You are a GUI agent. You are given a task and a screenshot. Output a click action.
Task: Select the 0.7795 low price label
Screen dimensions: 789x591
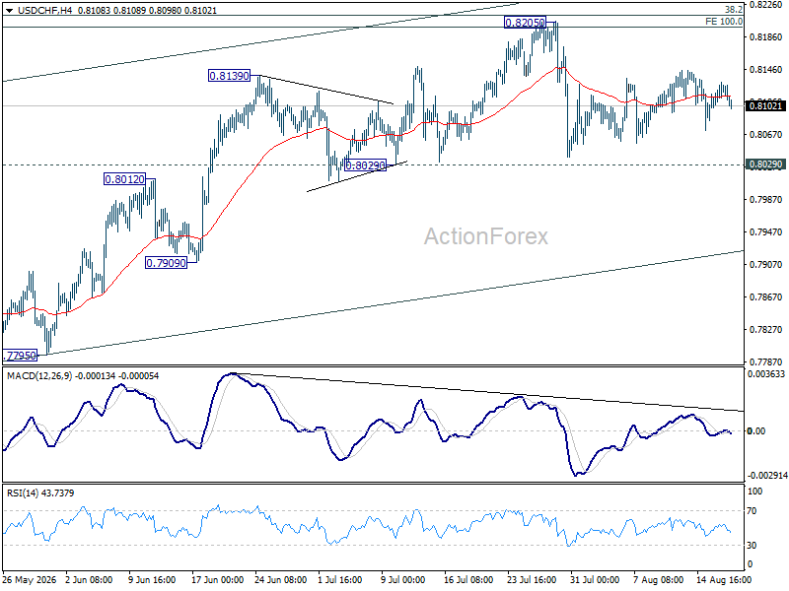click(x=20, y=356)
